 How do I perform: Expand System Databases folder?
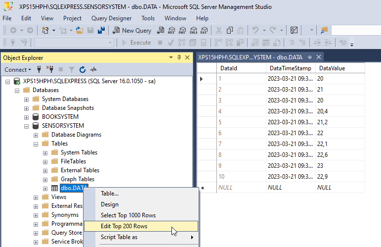(x=27, y=100)
